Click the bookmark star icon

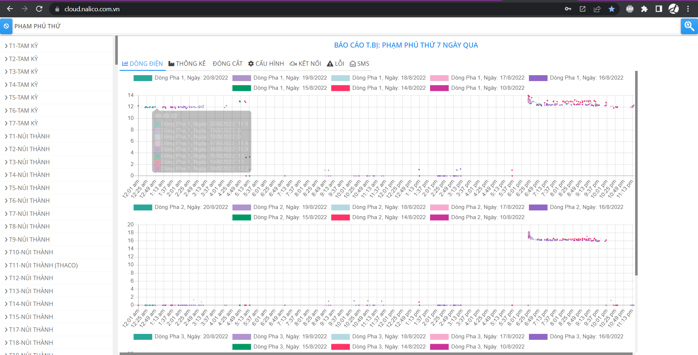point(611,9)
